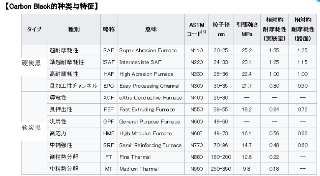Select the SAF abbreviation cell
The image size is (320, 176).
(109, 50)
